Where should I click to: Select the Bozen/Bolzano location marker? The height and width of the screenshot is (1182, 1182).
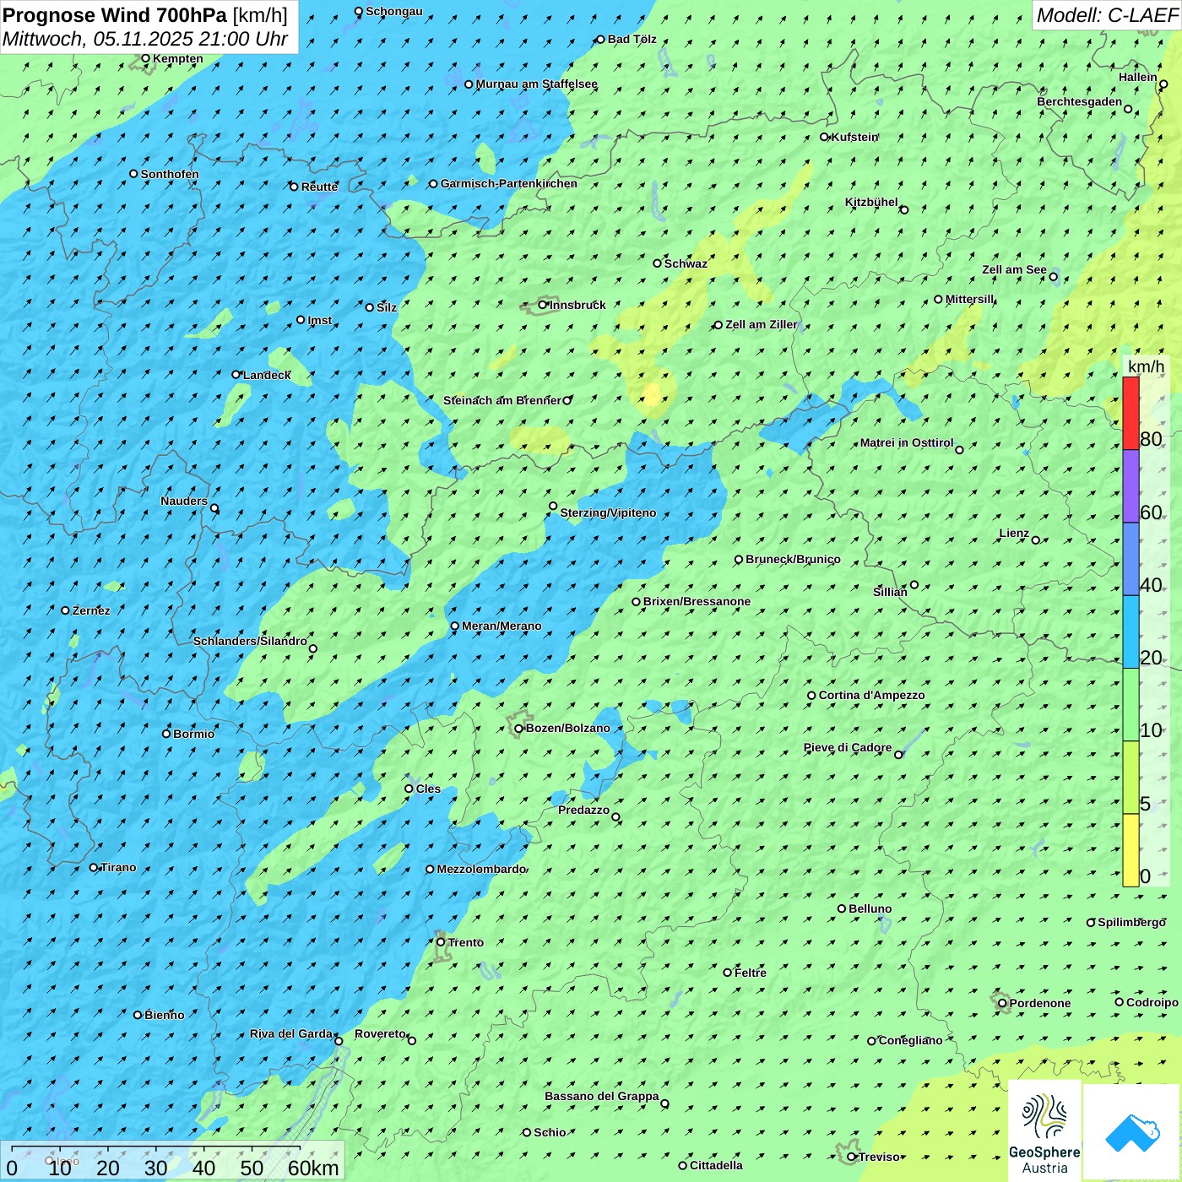(x=519, y=729)
